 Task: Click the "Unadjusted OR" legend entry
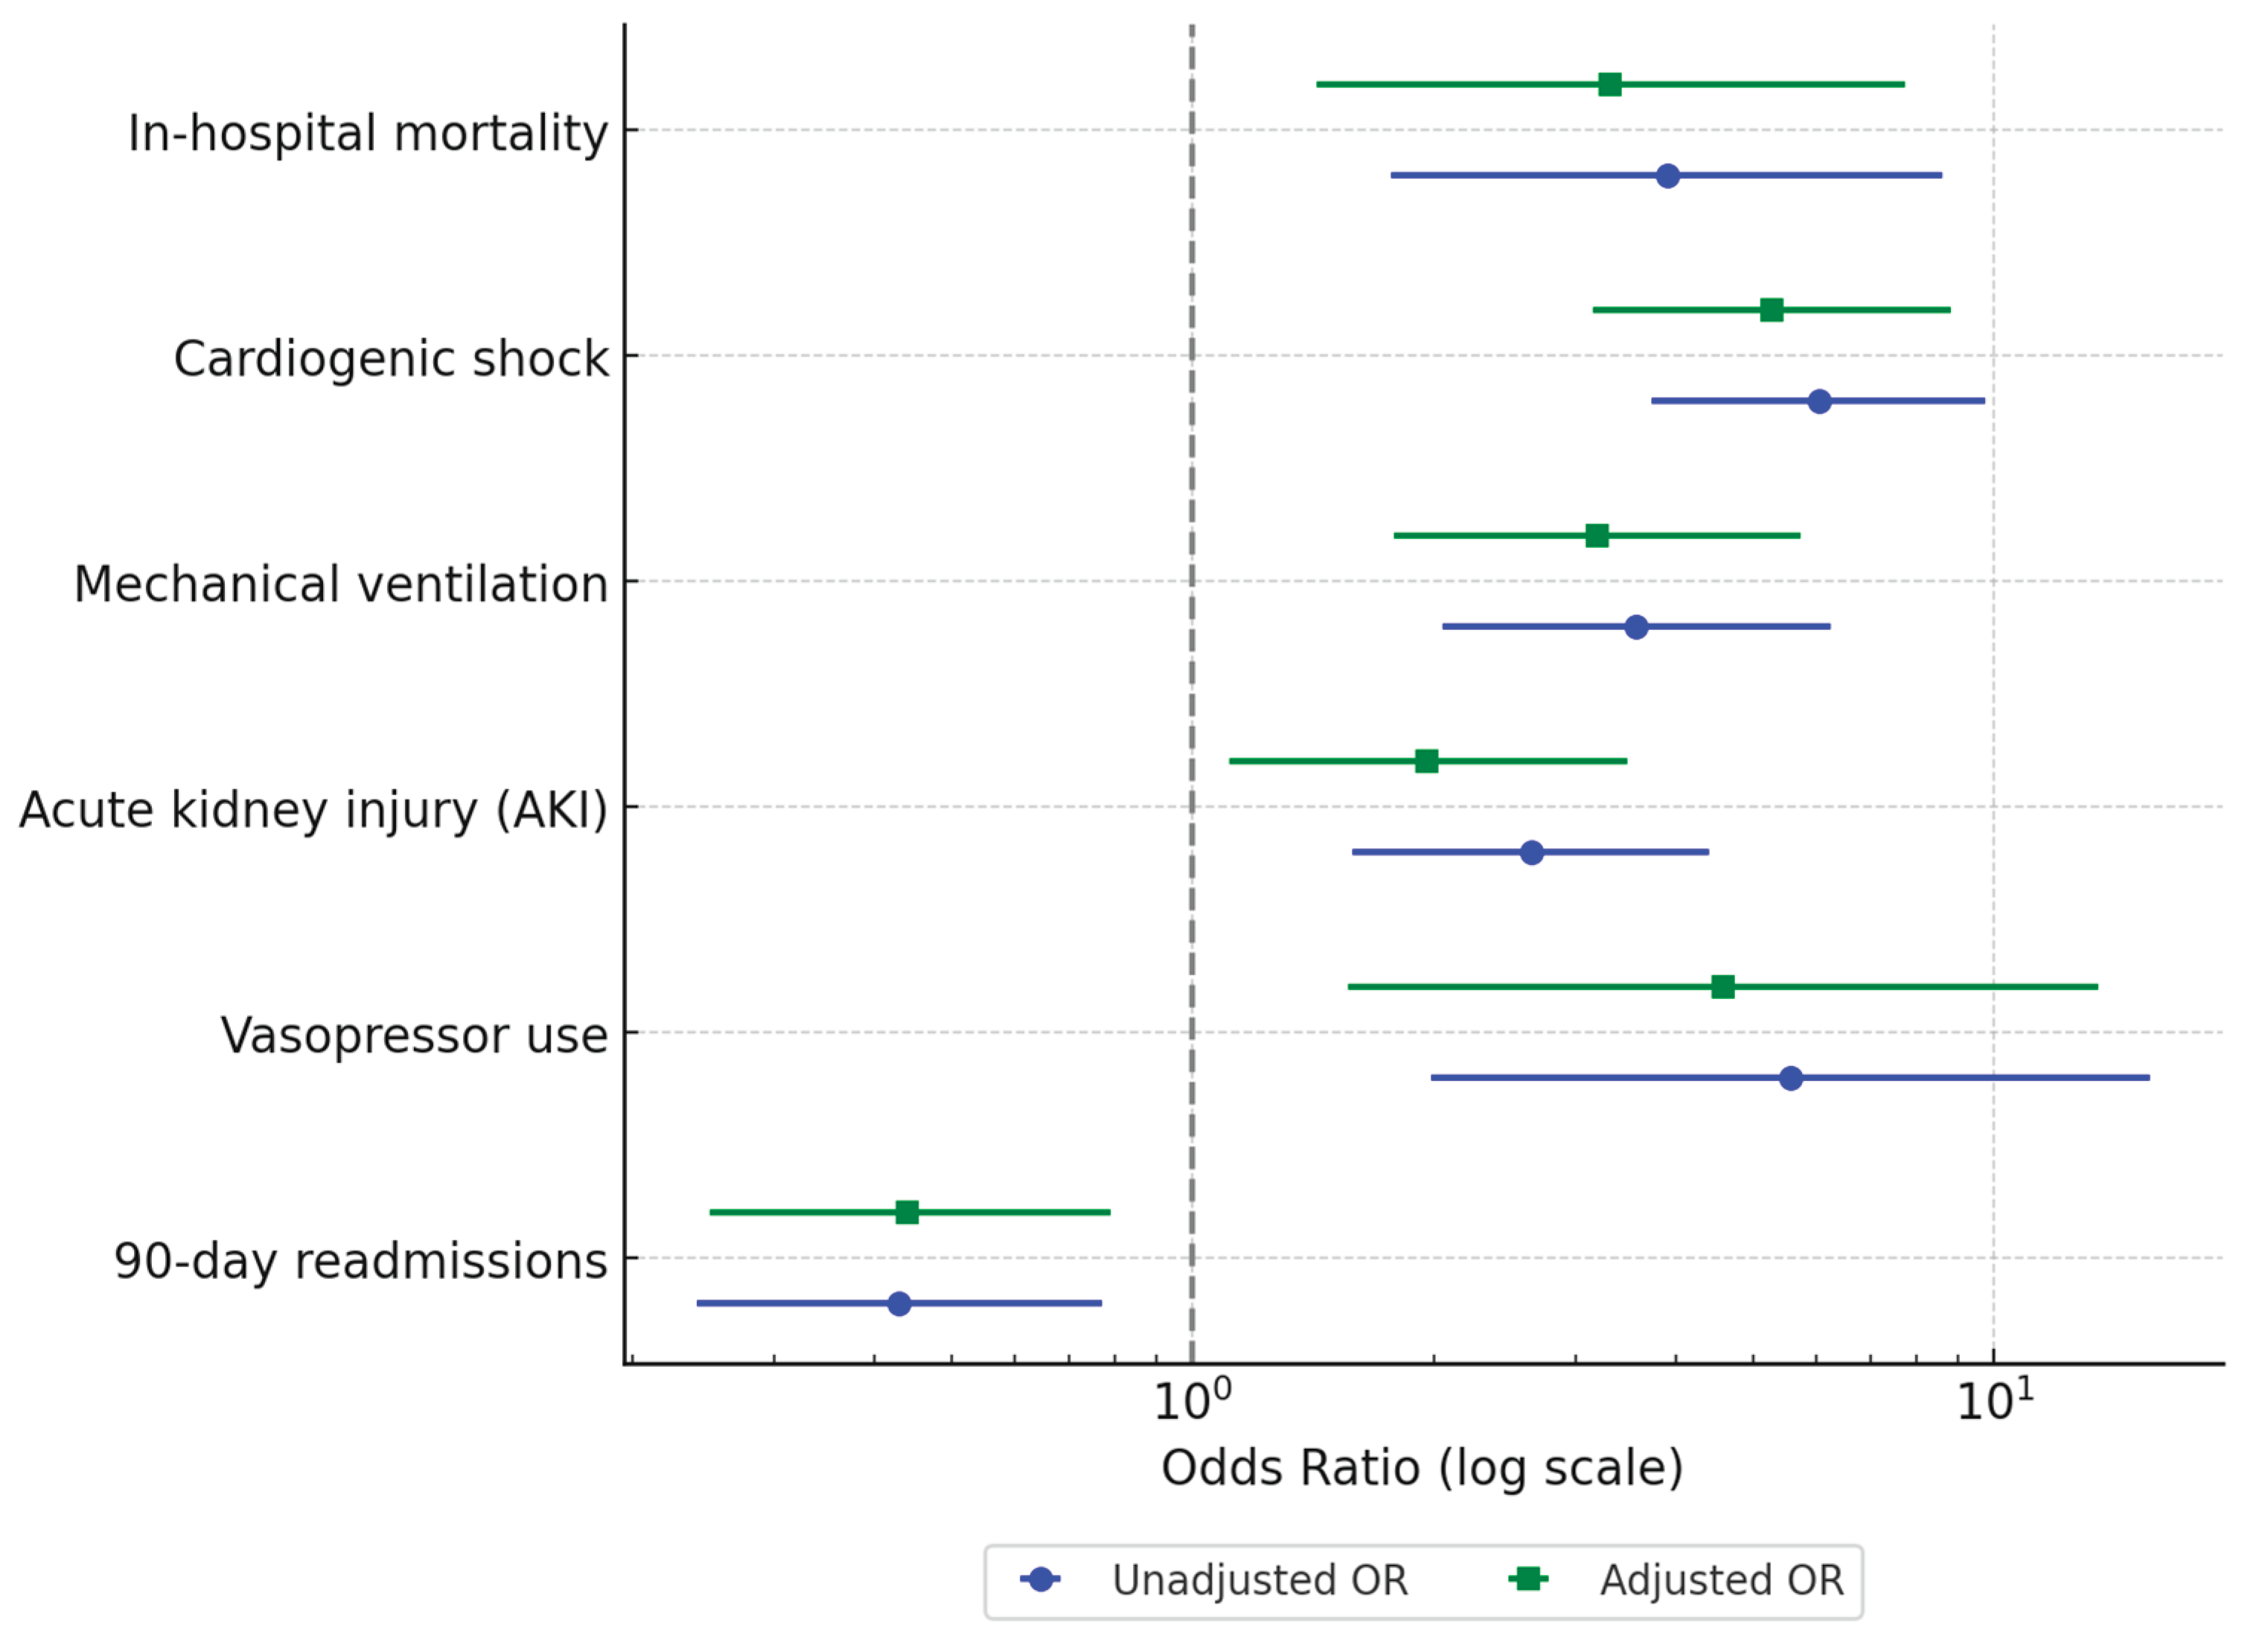pos(1259,1580)
